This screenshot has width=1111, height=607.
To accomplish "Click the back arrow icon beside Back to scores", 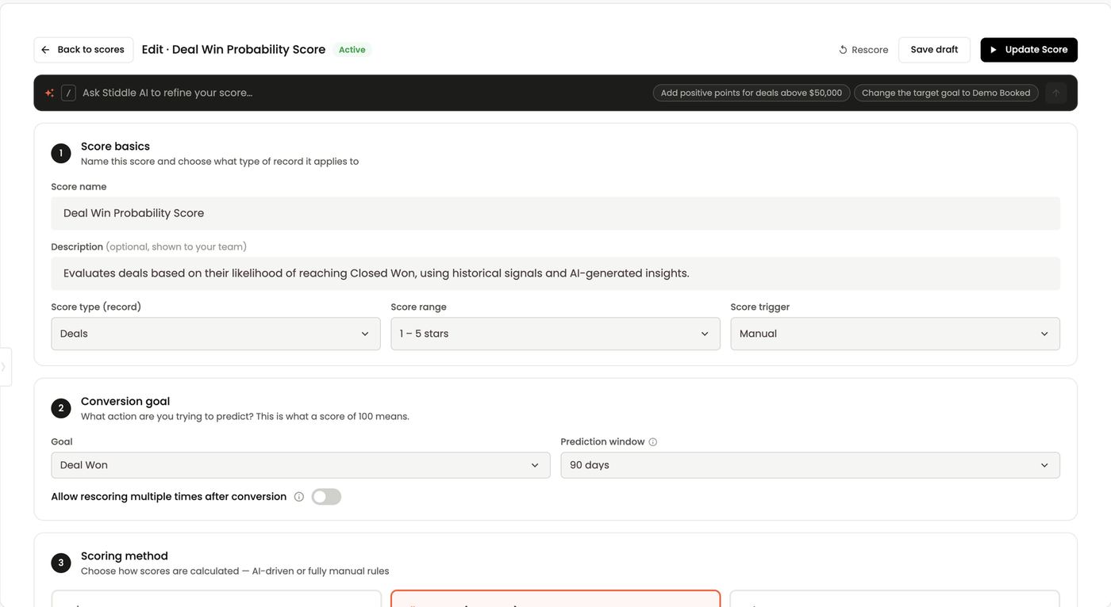I will click(x=45, y=50).
